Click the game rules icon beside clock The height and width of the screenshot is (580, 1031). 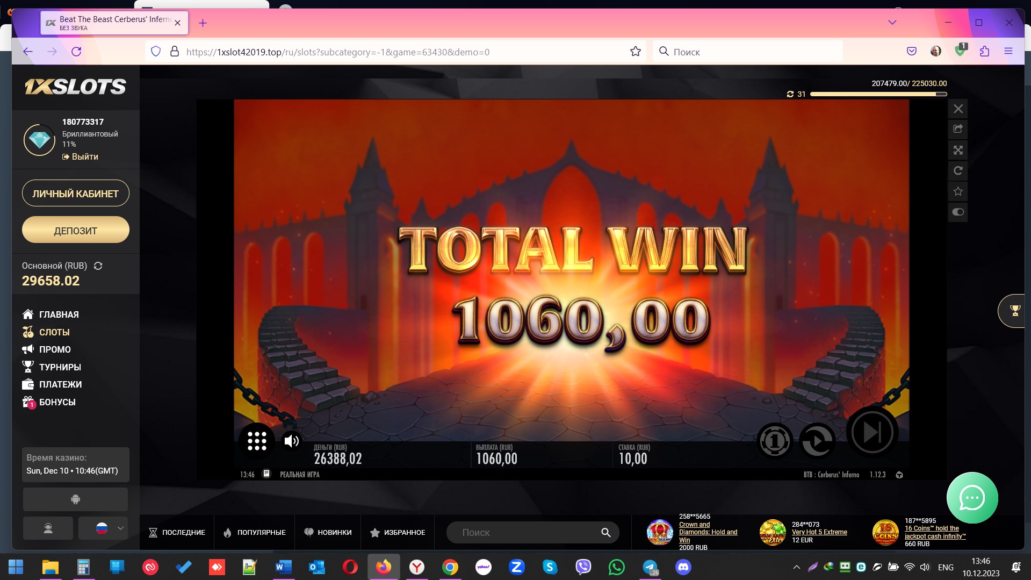click(266, 474)
